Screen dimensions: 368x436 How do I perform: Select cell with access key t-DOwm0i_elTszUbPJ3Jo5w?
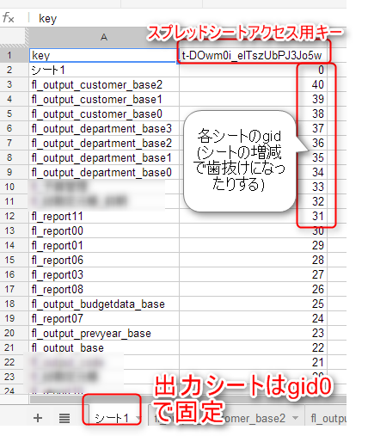[253, 55]
